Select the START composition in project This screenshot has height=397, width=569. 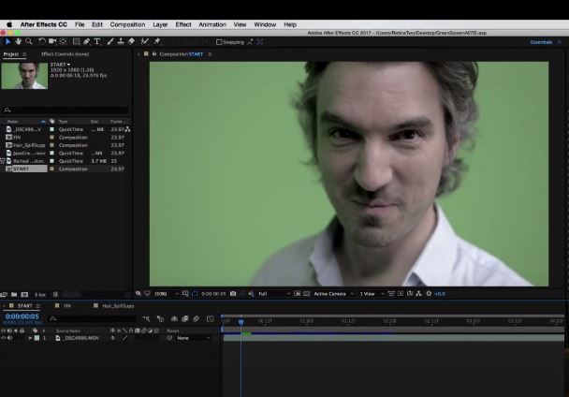26,169
